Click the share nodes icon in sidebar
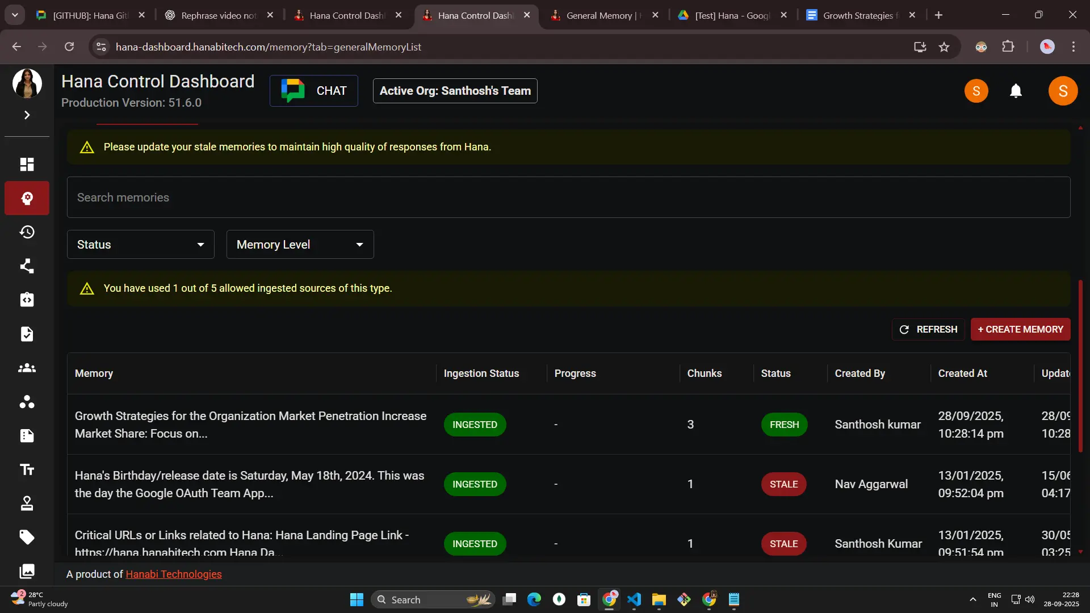1090x613 pixels. 27,266
